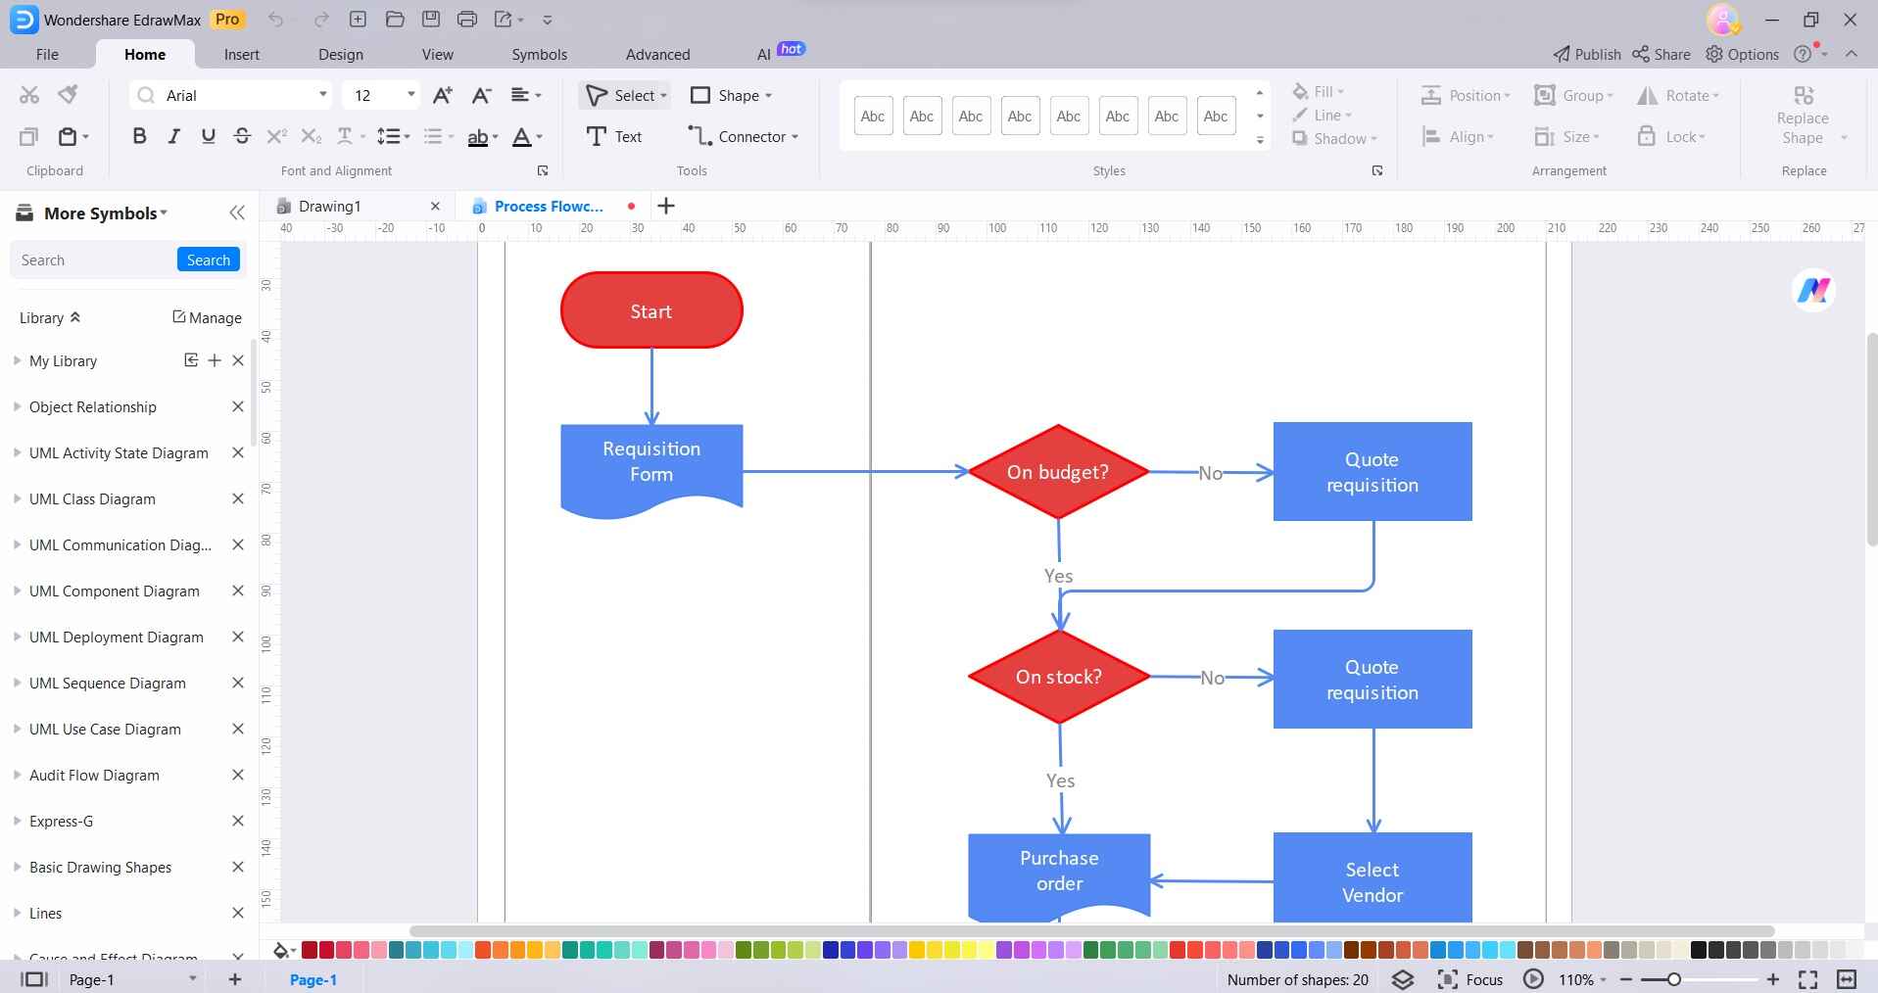The height and width of the screenshot is (993, 1878).
Task: Open the library Manage link
Action: point(207,317)
